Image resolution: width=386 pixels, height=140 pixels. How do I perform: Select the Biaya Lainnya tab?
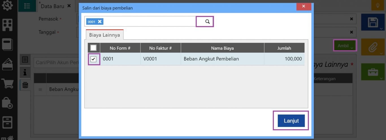pos(105,35)
